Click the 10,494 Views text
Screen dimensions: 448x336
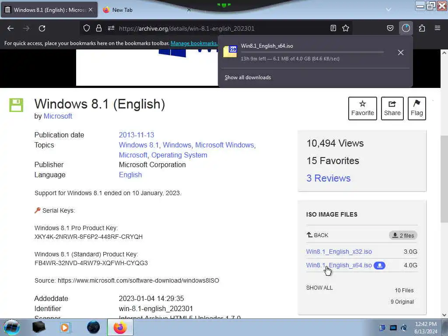[x=335, y=143]
